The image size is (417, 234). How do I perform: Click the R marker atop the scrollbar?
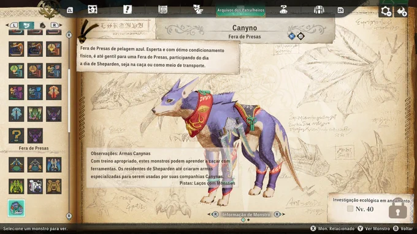[x=69, y=35]
